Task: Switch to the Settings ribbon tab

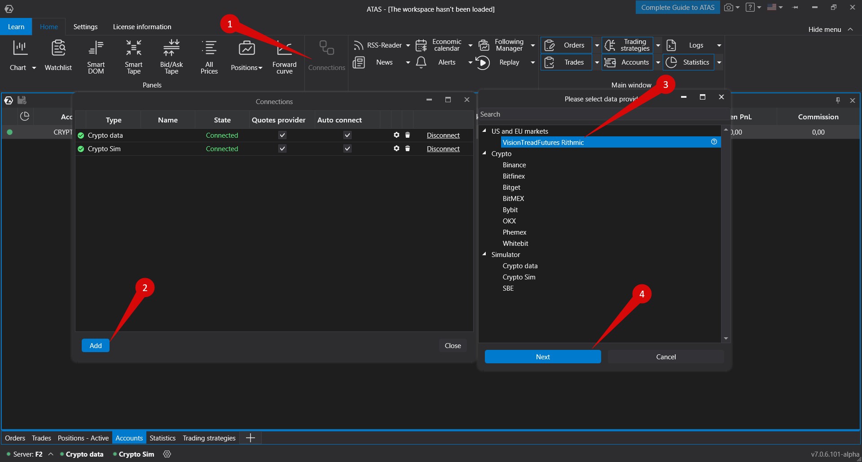Action: tap(85, 27)
